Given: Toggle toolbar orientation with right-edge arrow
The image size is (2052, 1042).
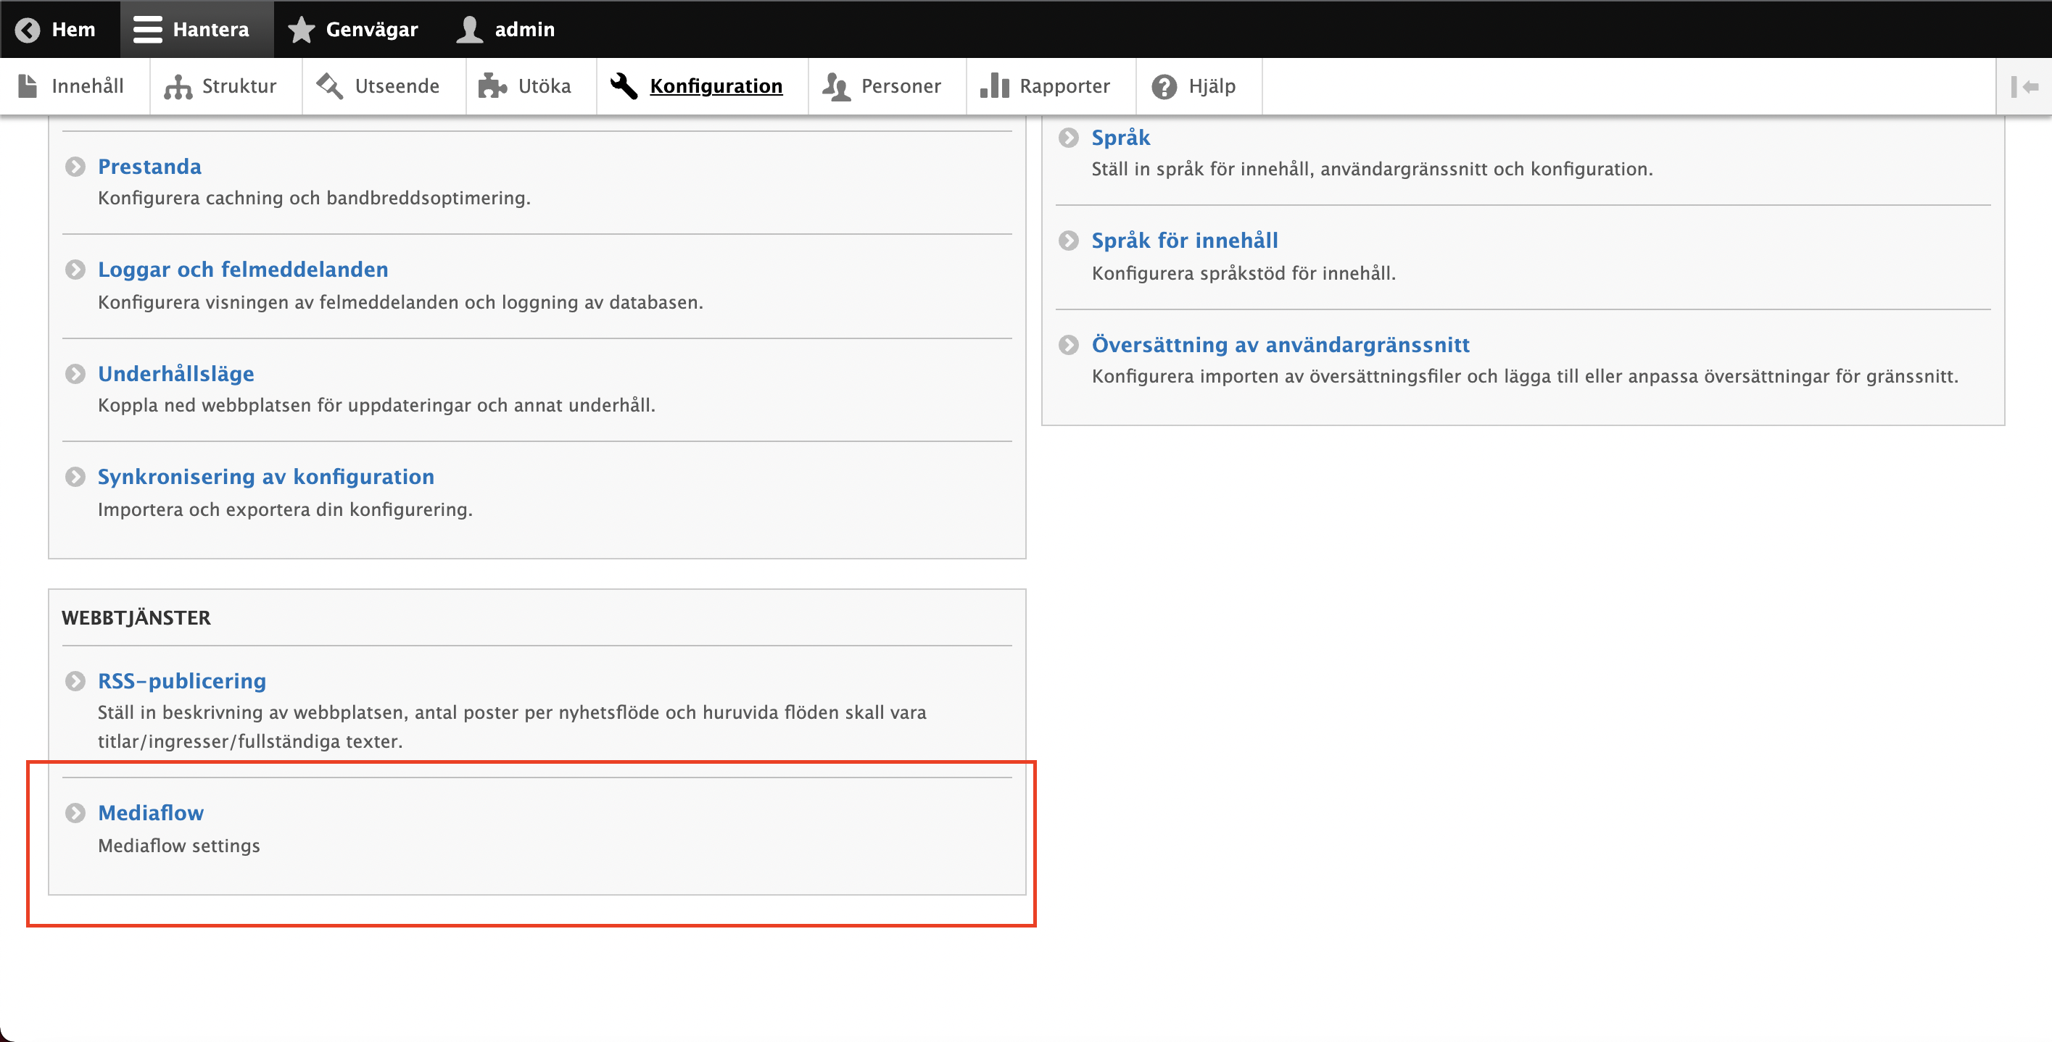Looking at the screenshot, I should pos(2024,86).
